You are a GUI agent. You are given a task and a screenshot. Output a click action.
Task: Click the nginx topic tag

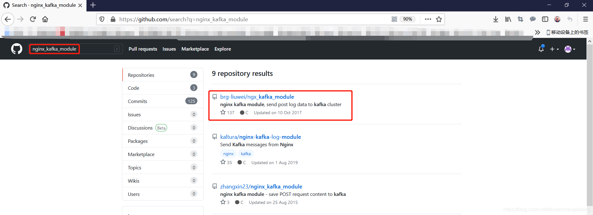coord(228,154)
